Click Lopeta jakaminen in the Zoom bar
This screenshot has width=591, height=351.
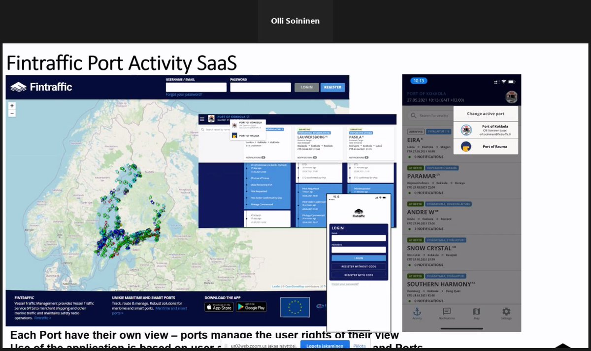pos(325,346)
